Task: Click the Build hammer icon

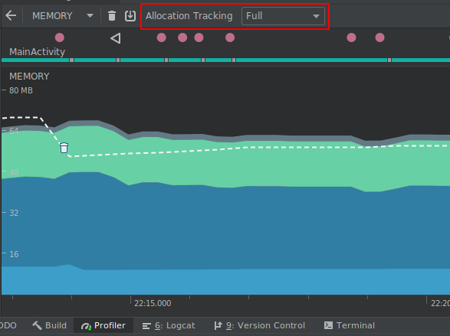Action: [x=37, y=325]
